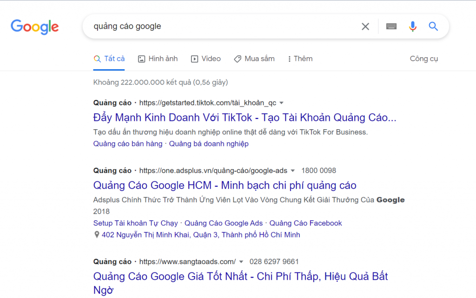This screenshot has height=298, width=476.
Task: Expand dropdown arrow beside sangtaoads.com URL
Action: pos(241,262)
